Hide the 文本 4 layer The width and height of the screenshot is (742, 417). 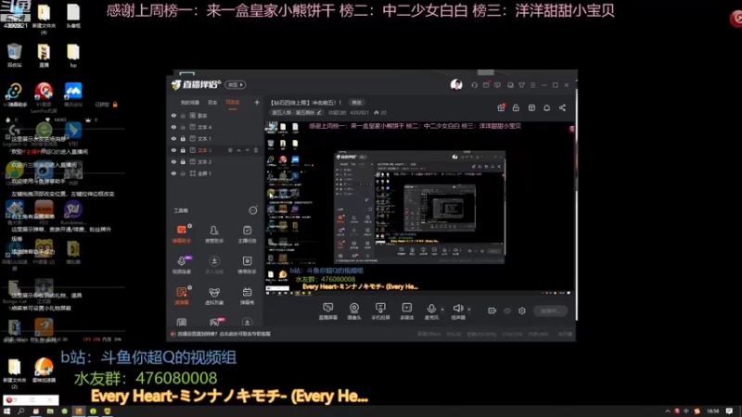pos(173,127)
